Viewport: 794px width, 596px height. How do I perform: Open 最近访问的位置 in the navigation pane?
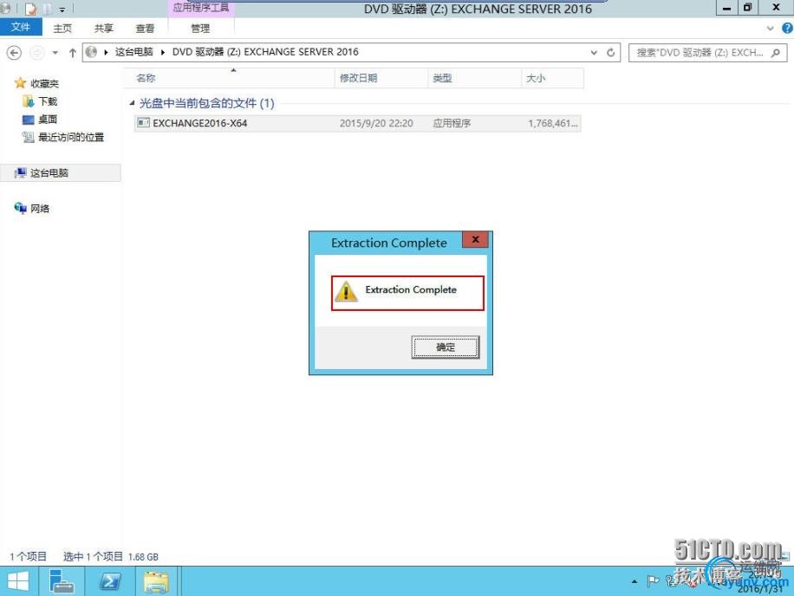pos(71,137)
